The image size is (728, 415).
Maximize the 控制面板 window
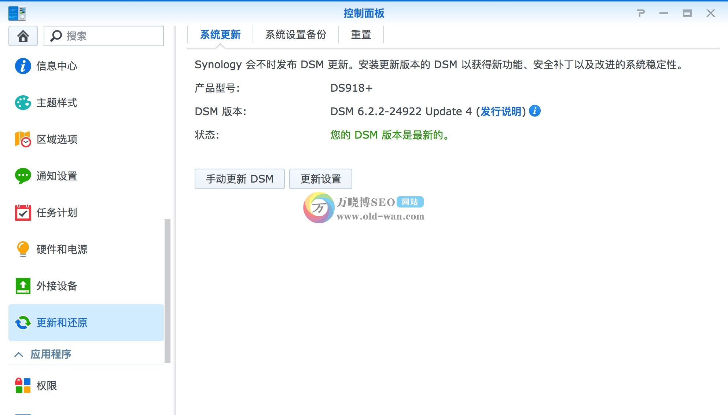click(x=687, y=13)
